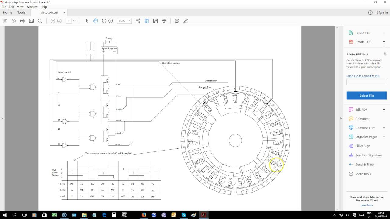
Task: Activate the arrow Selection tool
Action: tap(87, 21)
